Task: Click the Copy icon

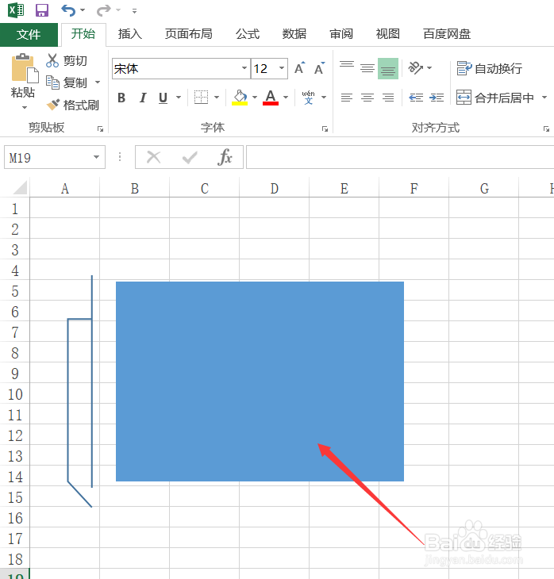Action: 52,82
